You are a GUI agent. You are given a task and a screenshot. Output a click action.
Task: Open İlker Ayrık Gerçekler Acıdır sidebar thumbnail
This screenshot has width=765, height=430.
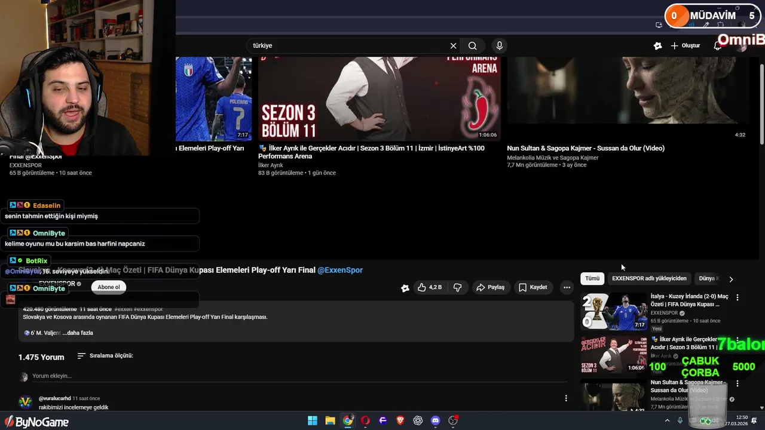[x=614, y=355]
